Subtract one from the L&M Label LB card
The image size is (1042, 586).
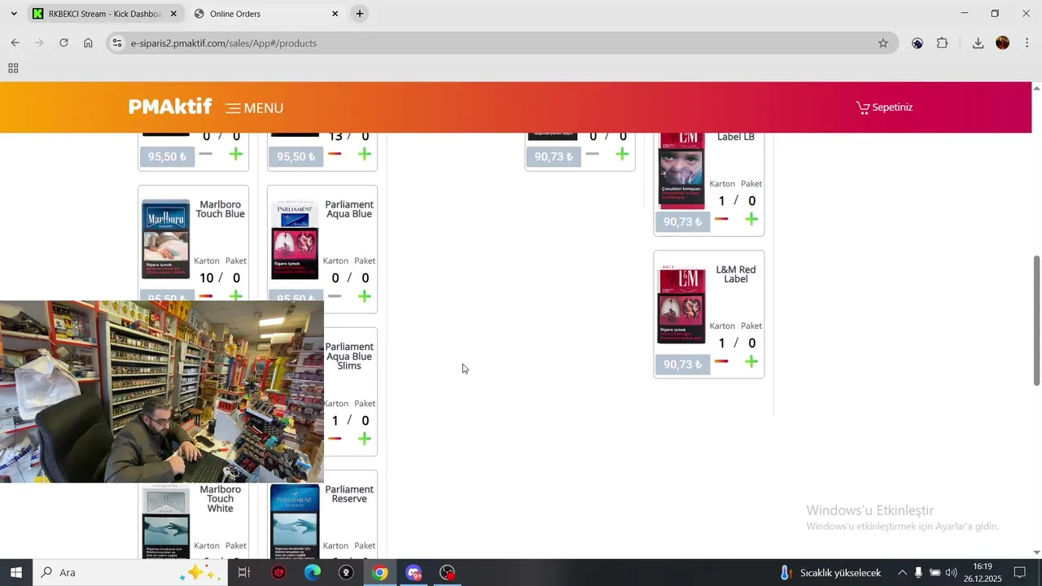(721, 219)
